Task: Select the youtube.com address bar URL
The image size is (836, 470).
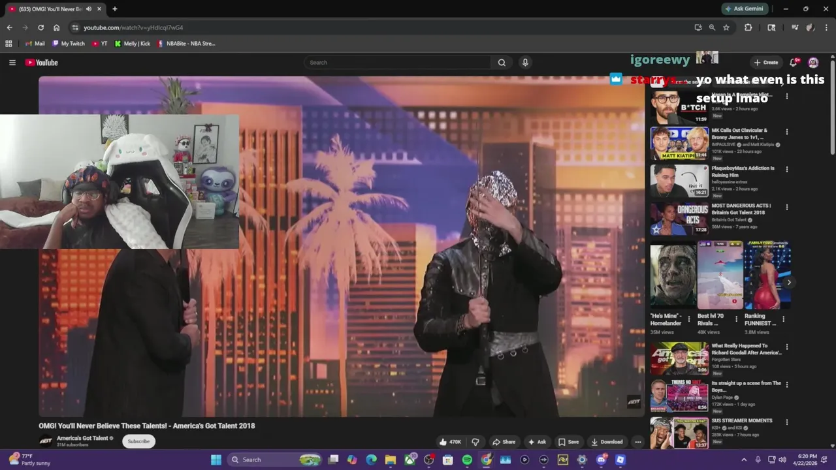Action: tap(133, 27)
